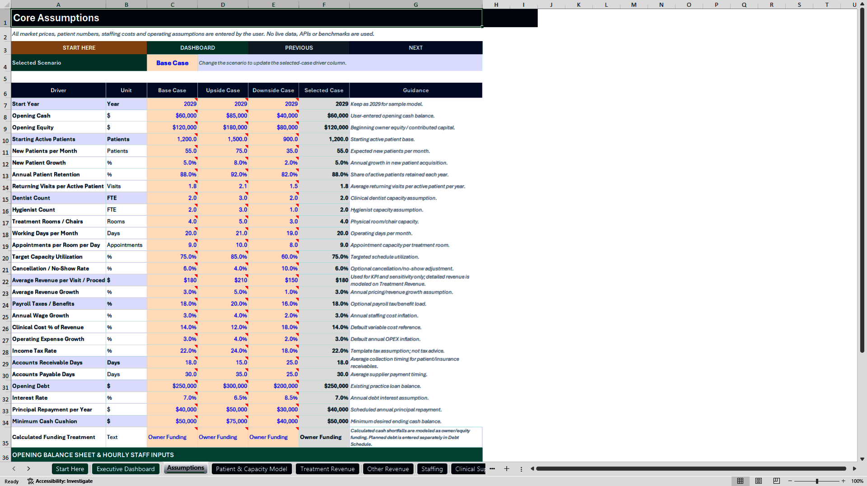Add a new sheet with plus icon
Viewport: 867px width, 486px height.
click(507, 469)
